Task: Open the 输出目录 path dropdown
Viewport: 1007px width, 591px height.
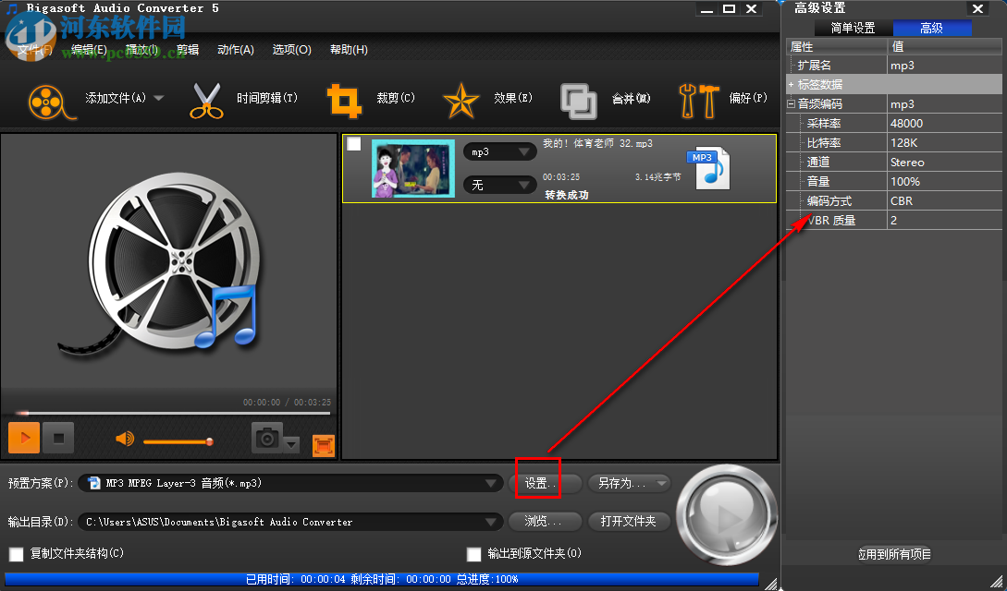Action: click(491, 521)
